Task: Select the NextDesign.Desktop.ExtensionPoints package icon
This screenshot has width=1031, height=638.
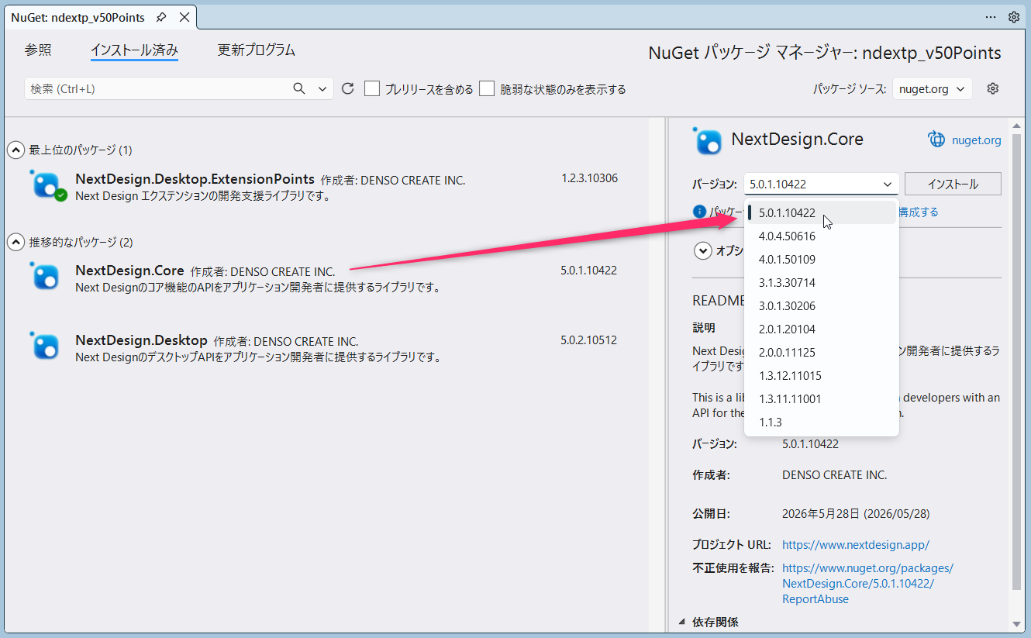Action: 48,185
